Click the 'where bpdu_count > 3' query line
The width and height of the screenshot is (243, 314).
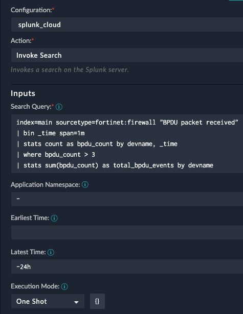point(56,155)
